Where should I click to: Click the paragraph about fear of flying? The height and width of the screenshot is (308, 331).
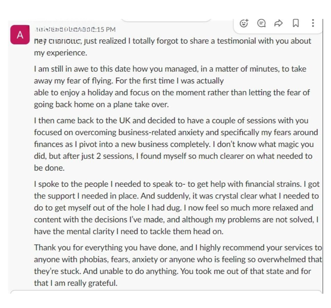coord(172,87)
